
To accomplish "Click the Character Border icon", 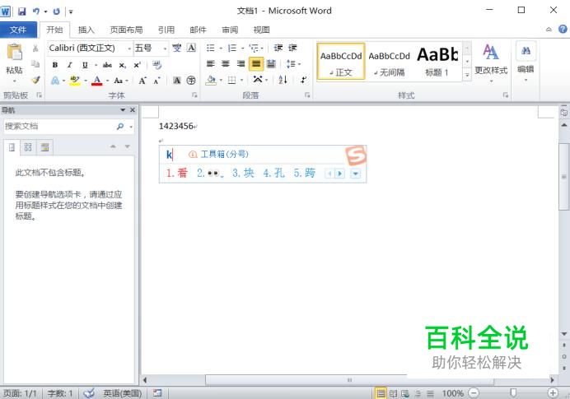I will click(x=192, y=48).
